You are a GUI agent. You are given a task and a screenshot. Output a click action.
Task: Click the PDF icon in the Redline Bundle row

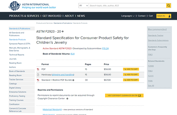pyautogui.click(x=38, y=80)
